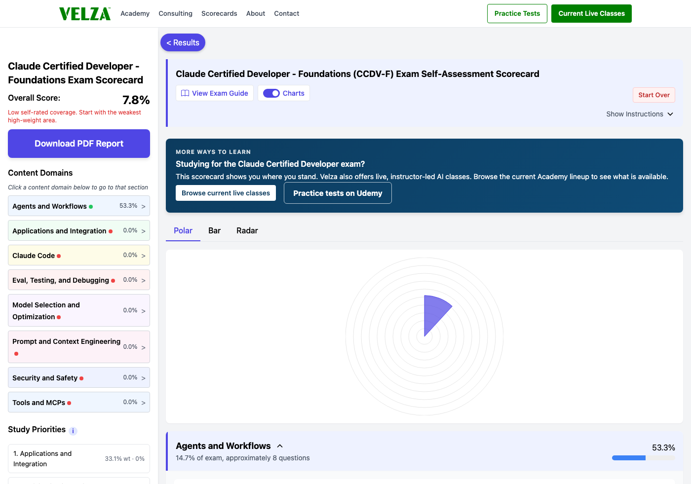Click the Practice Tests button
The height and width of the screenshot is (484, 691).
pos(517,14)
